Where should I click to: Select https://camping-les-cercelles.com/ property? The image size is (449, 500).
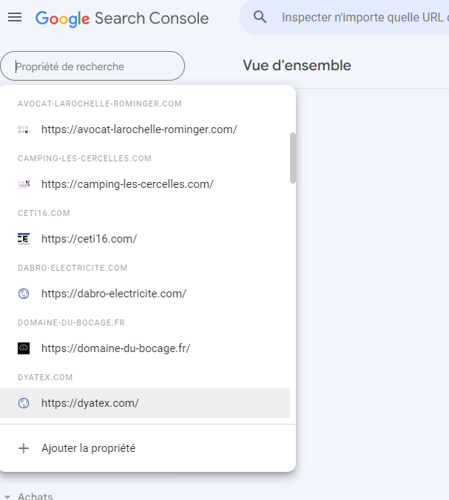127,184
